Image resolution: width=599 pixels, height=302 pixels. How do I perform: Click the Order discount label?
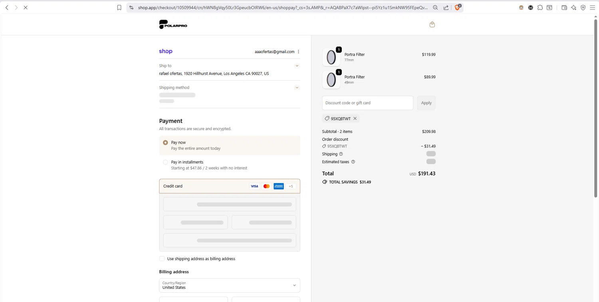[335, 139]
